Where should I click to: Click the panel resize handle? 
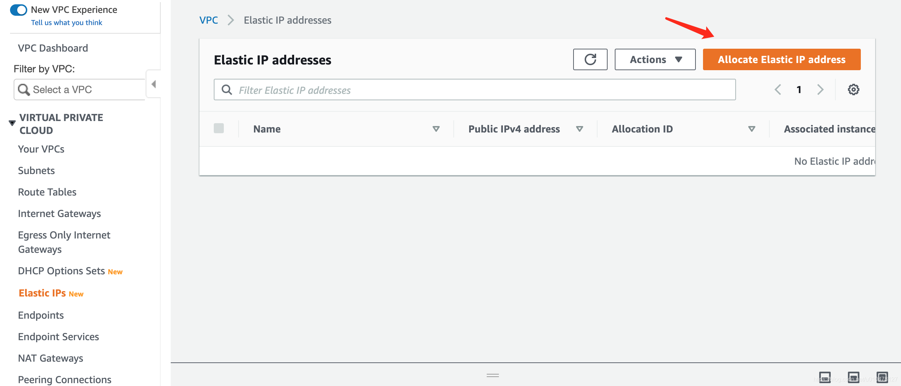pyautogui.click(x=493, y=375)
